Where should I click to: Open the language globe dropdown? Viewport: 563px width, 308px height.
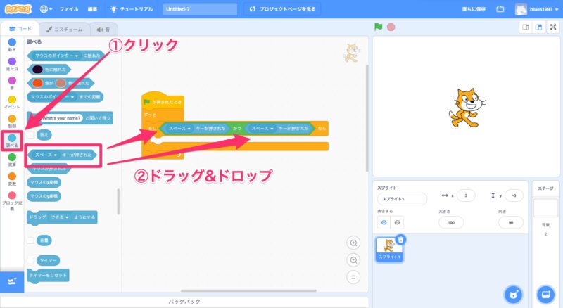tap(46, 9)
